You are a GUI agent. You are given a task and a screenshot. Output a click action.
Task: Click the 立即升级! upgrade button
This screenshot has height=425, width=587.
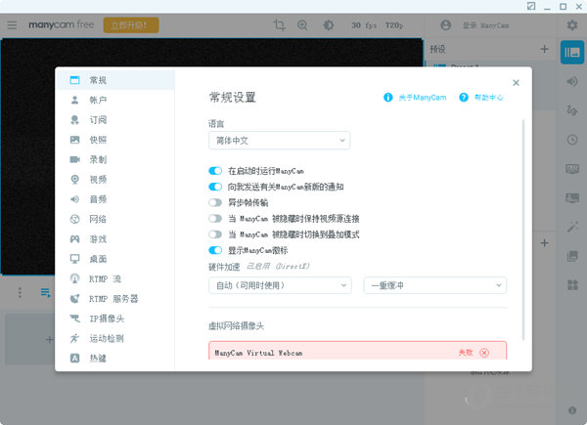(x=131, y=25)
